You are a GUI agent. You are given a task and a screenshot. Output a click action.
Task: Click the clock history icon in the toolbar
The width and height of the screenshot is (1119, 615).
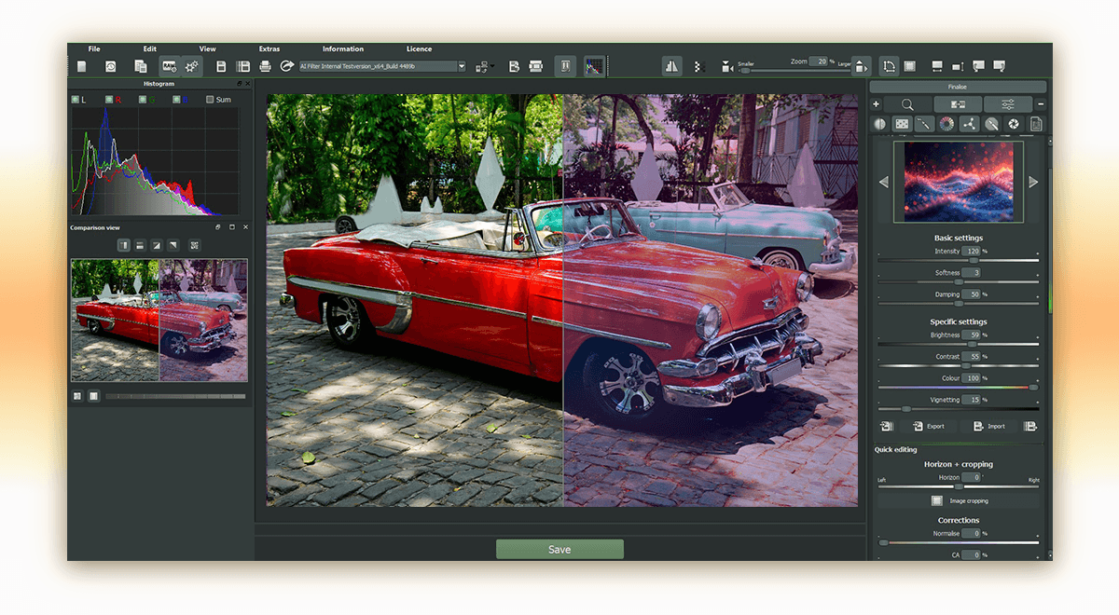[x=110, y=66]
